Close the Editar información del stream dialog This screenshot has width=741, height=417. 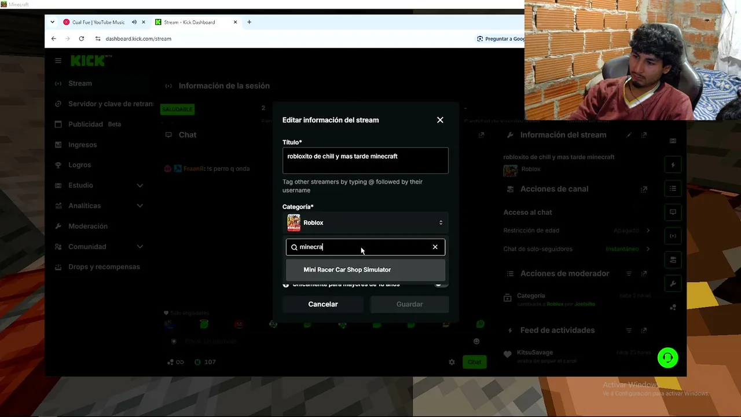coord(440,120)
